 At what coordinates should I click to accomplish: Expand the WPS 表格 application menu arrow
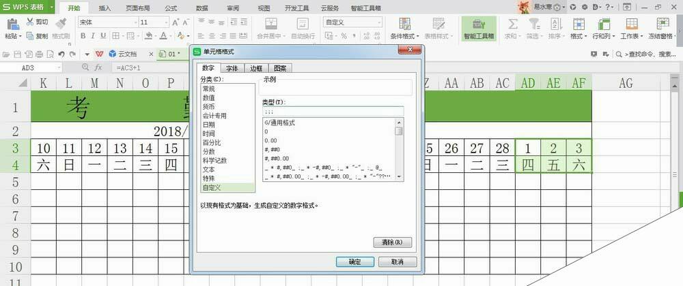(52, 7)
